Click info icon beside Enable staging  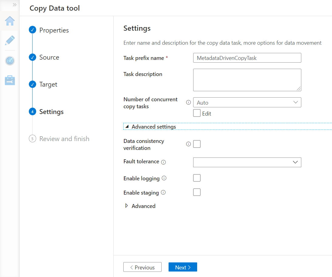point(163,192)
